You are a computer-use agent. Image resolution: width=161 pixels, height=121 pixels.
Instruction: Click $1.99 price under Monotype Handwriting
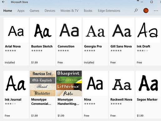pyautogui.click(x=61, y=116)
